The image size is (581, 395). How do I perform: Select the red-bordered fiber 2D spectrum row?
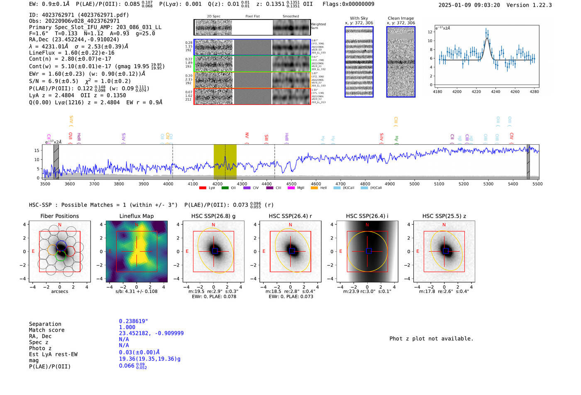[252, 96]
